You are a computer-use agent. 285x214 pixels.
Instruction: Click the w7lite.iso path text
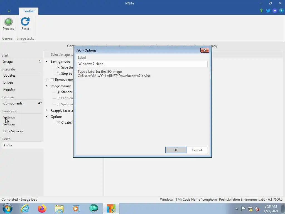point(114,76)
